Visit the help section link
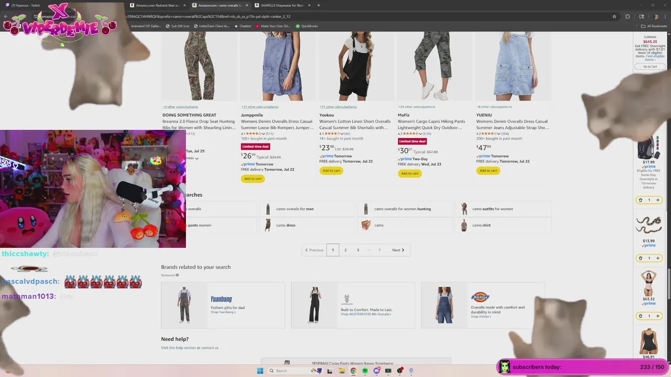This screenshot has height=377, width=671. [178, 348]
